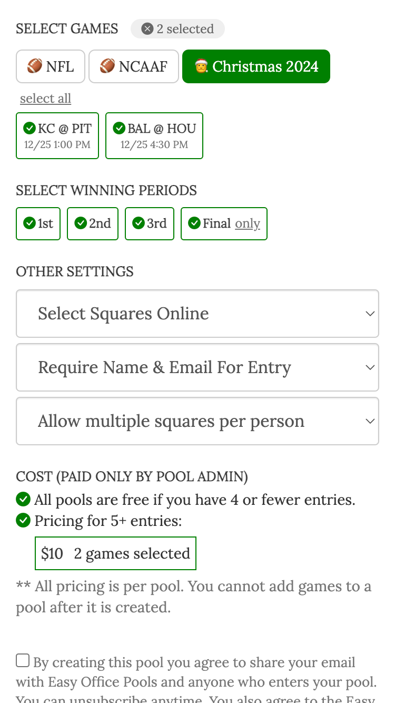
Task: Switch to the Christmas 2024 tab
Action: [x=256, y=66]
